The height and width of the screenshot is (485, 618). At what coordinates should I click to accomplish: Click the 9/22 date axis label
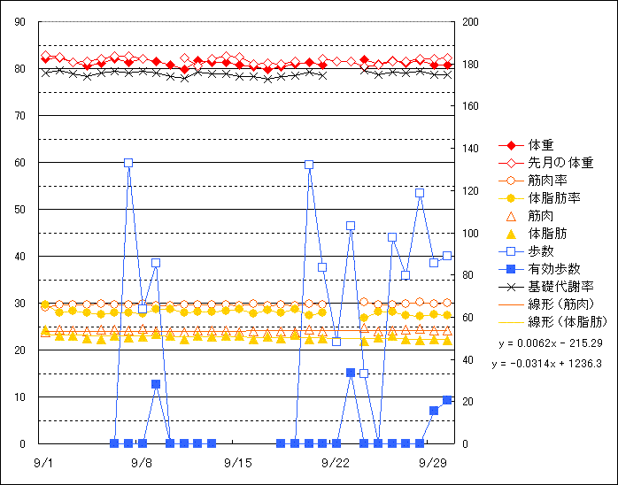point(336,463)
